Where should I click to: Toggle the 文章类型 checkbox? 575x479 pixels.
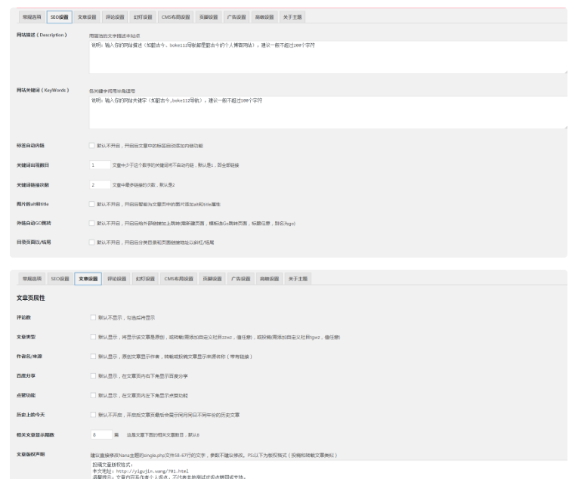click(x=92, y=337)
